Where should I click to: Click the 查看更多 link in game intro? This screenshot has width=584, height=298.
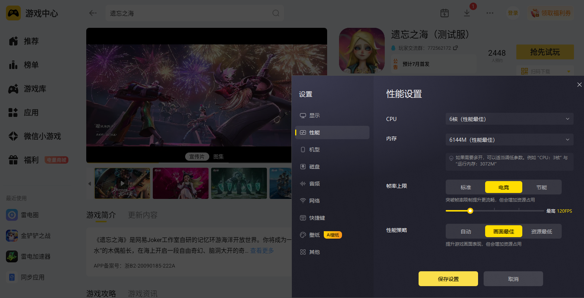pyautogui.click(x=262, y=250)
